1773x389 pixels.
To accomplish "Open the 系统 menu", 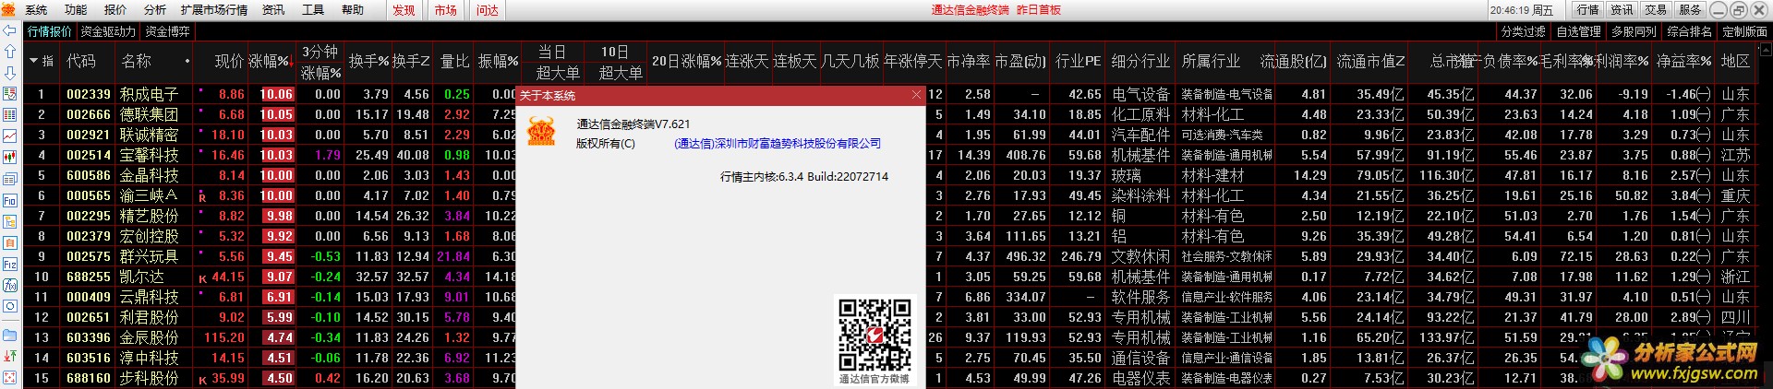I will coord(36,10).
